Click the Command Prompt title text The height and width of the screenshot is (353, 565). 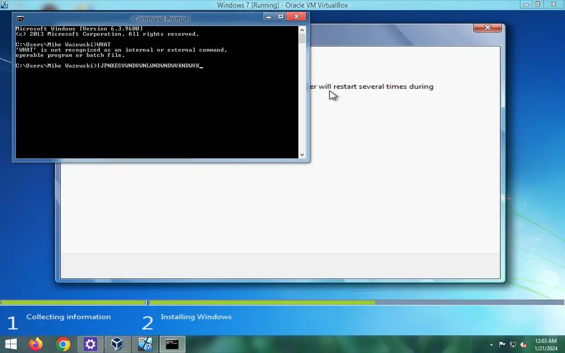coord(161,19)
